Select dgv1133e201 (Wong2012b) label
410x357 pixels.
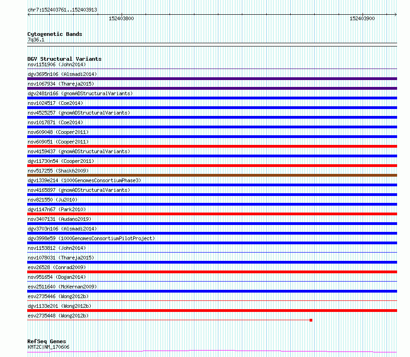coord(59,306)
